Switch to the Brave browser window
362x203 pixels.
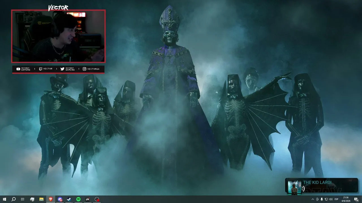tap(51, 199)
